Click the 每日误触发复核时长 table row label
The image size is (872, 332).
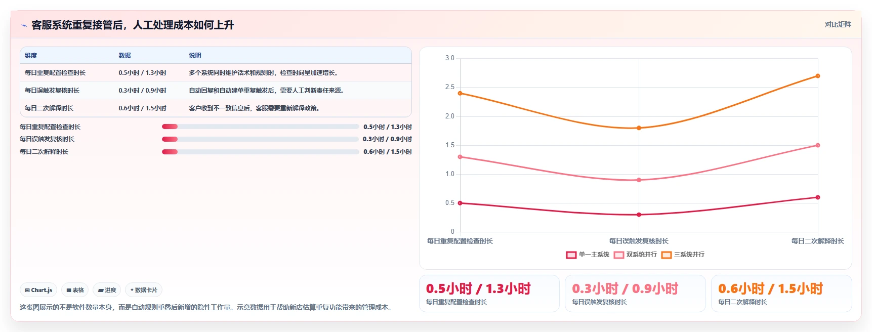point(52,91)
